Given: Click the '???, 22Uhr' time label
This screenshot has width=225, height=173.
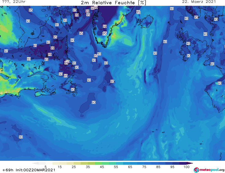Looking at the screenshot, I should pyautogui.click(x=14, y=2).
